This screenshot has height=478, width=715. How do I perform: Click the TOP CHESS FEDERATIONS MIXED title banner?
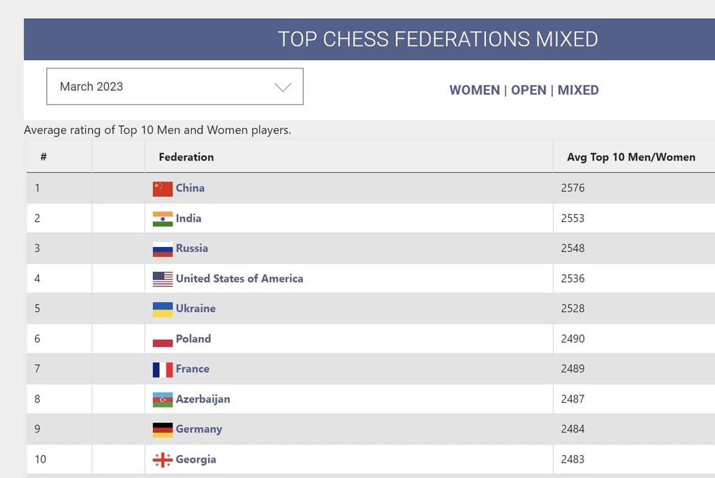pyautogui.click(x=438, y=39)
